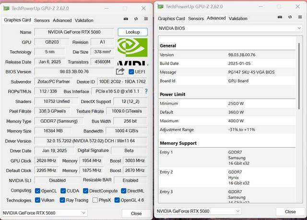Screen dimensions: 307x220
Task: Click the Device ID field
Action: click(122, 81)
